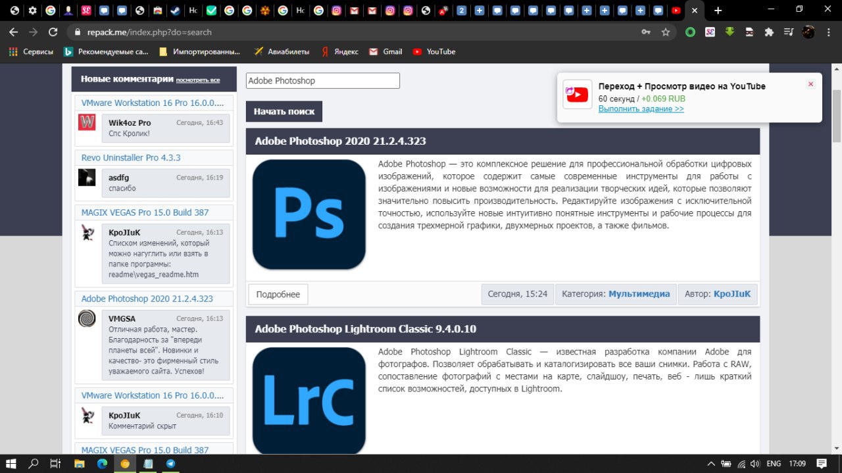Switch to the green checkmark tab
The width and height of the screenshot is (842, 473).
coord(210,11)
